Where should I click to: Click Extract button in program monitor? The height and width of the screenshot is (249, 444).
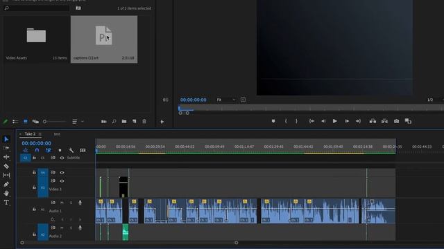384,121
